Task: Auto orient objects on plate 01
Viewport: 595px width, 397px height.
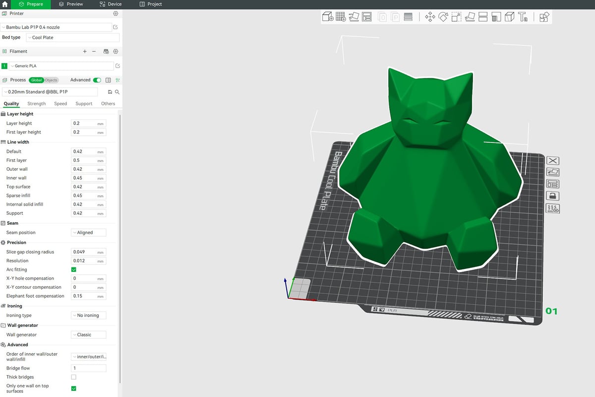Action: [553, 172]
